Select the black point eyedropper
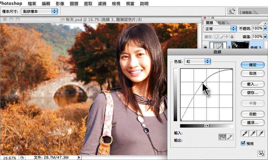This screenshot has width=268, height=160. click(x=245, y=133)
